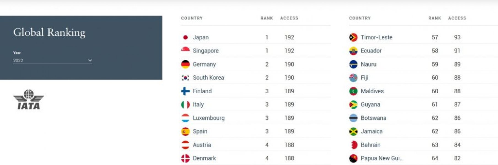
Task: Expand the year selector chevron arrow
Action: (x=90, y=61)
